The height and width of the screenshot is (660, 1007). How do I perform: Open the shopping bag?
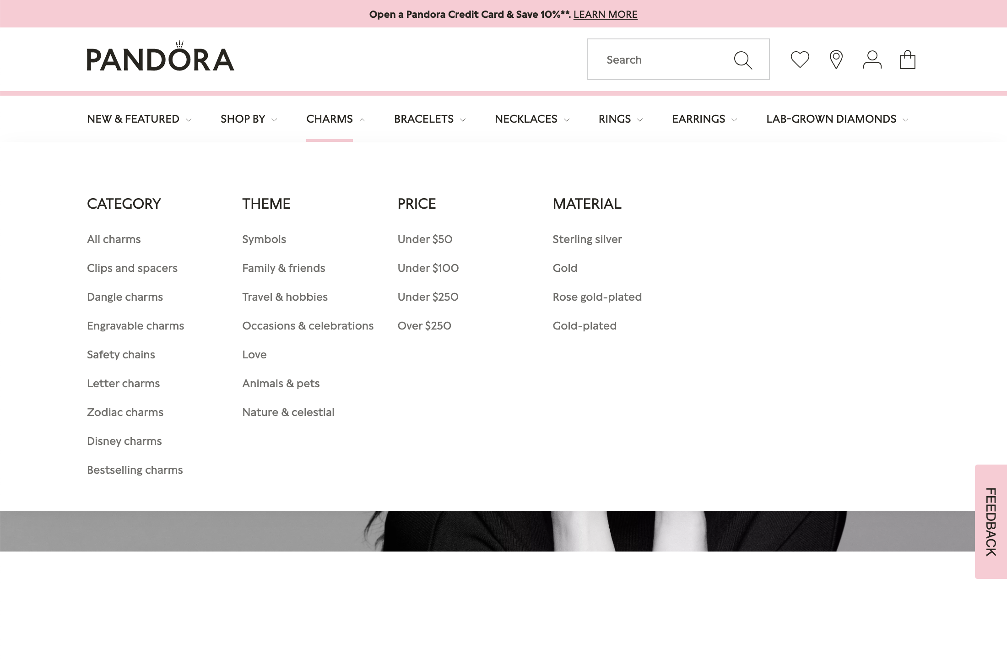click(908, 59)
